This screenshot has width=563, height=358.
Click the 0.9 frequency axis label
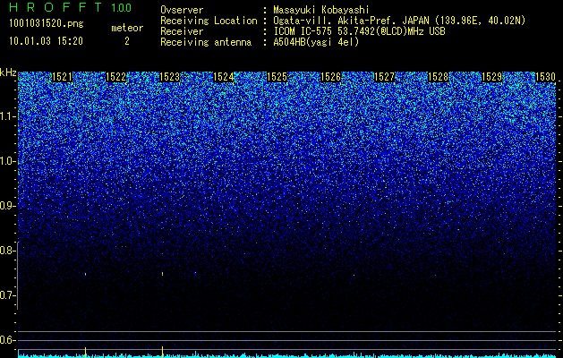7,206
